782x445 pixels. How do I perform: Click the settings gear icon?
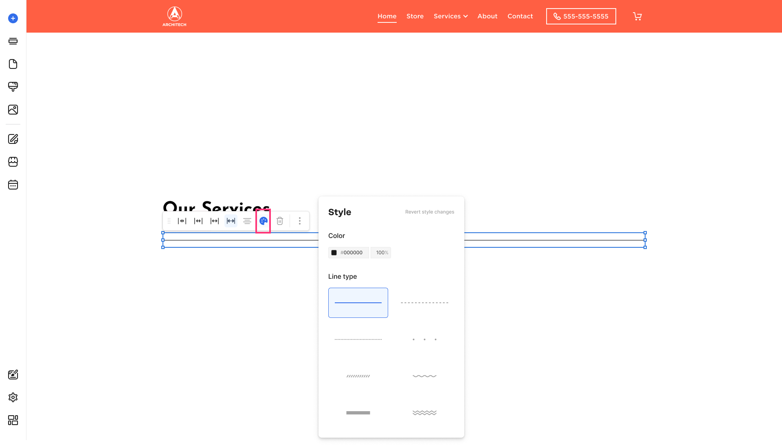[13, 397]
